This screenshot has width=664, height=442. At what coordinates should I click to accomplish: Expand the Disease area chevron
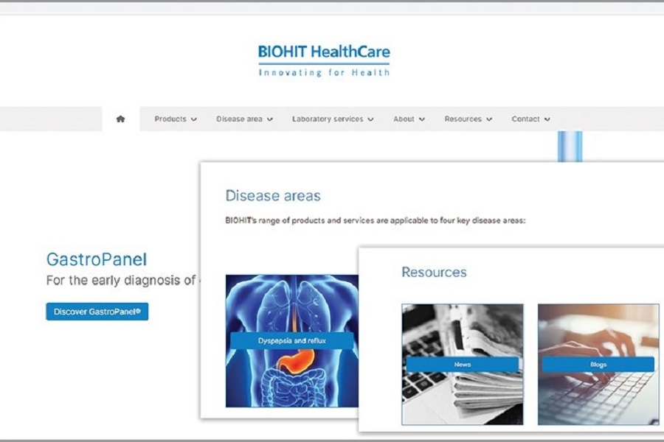tap(270, 119)
